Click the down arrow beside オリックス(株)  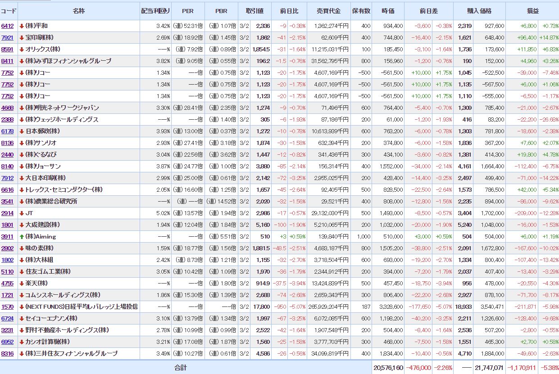click(x=22, y=50)
